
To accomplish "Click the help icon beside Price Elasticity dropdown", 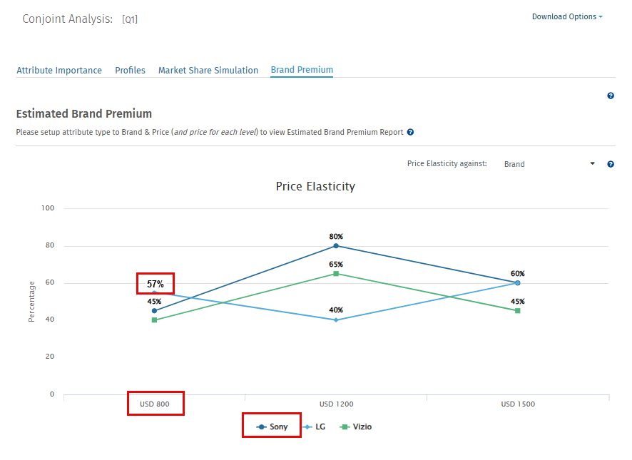I will pos(611,164).
